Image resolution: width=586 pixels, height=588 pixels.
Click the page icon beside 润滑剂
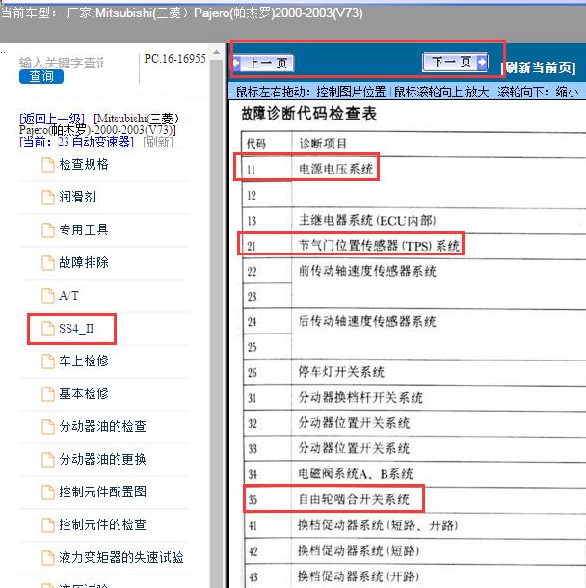(x=48, y=198)
